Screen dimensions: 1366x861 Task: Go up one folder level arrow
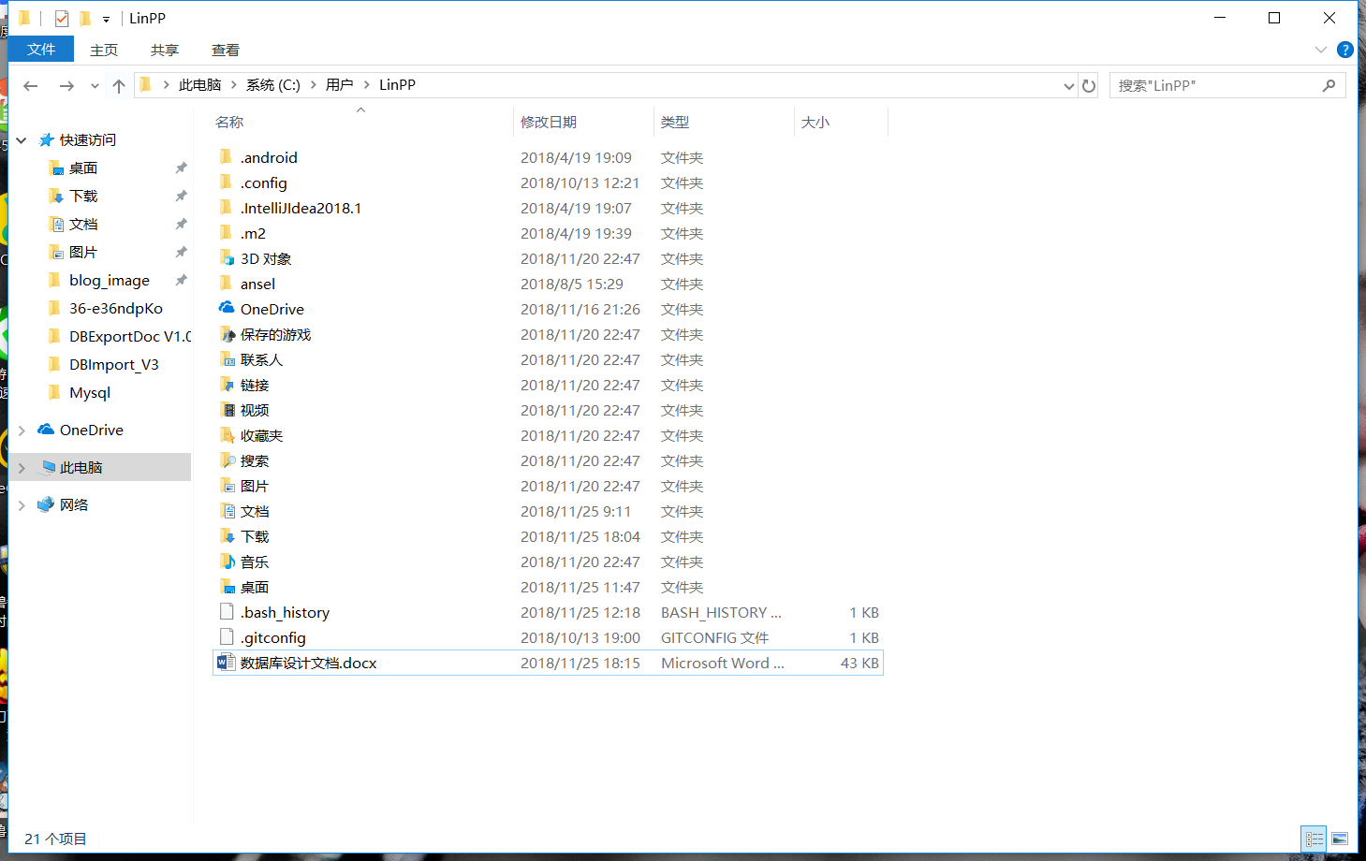click(x=119, y=85)
